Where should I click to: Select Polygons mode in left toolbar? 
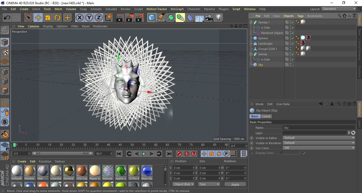(x=5, y=91)
